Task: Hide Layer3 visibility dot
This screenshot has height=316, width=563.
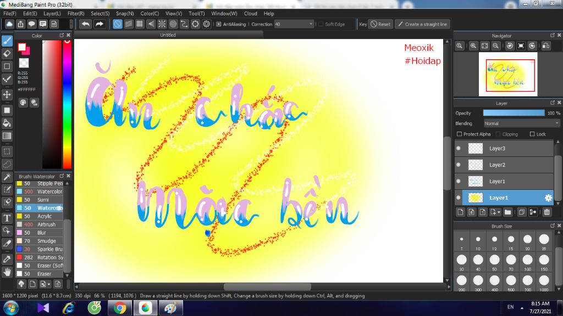Action: pos(459,148)
